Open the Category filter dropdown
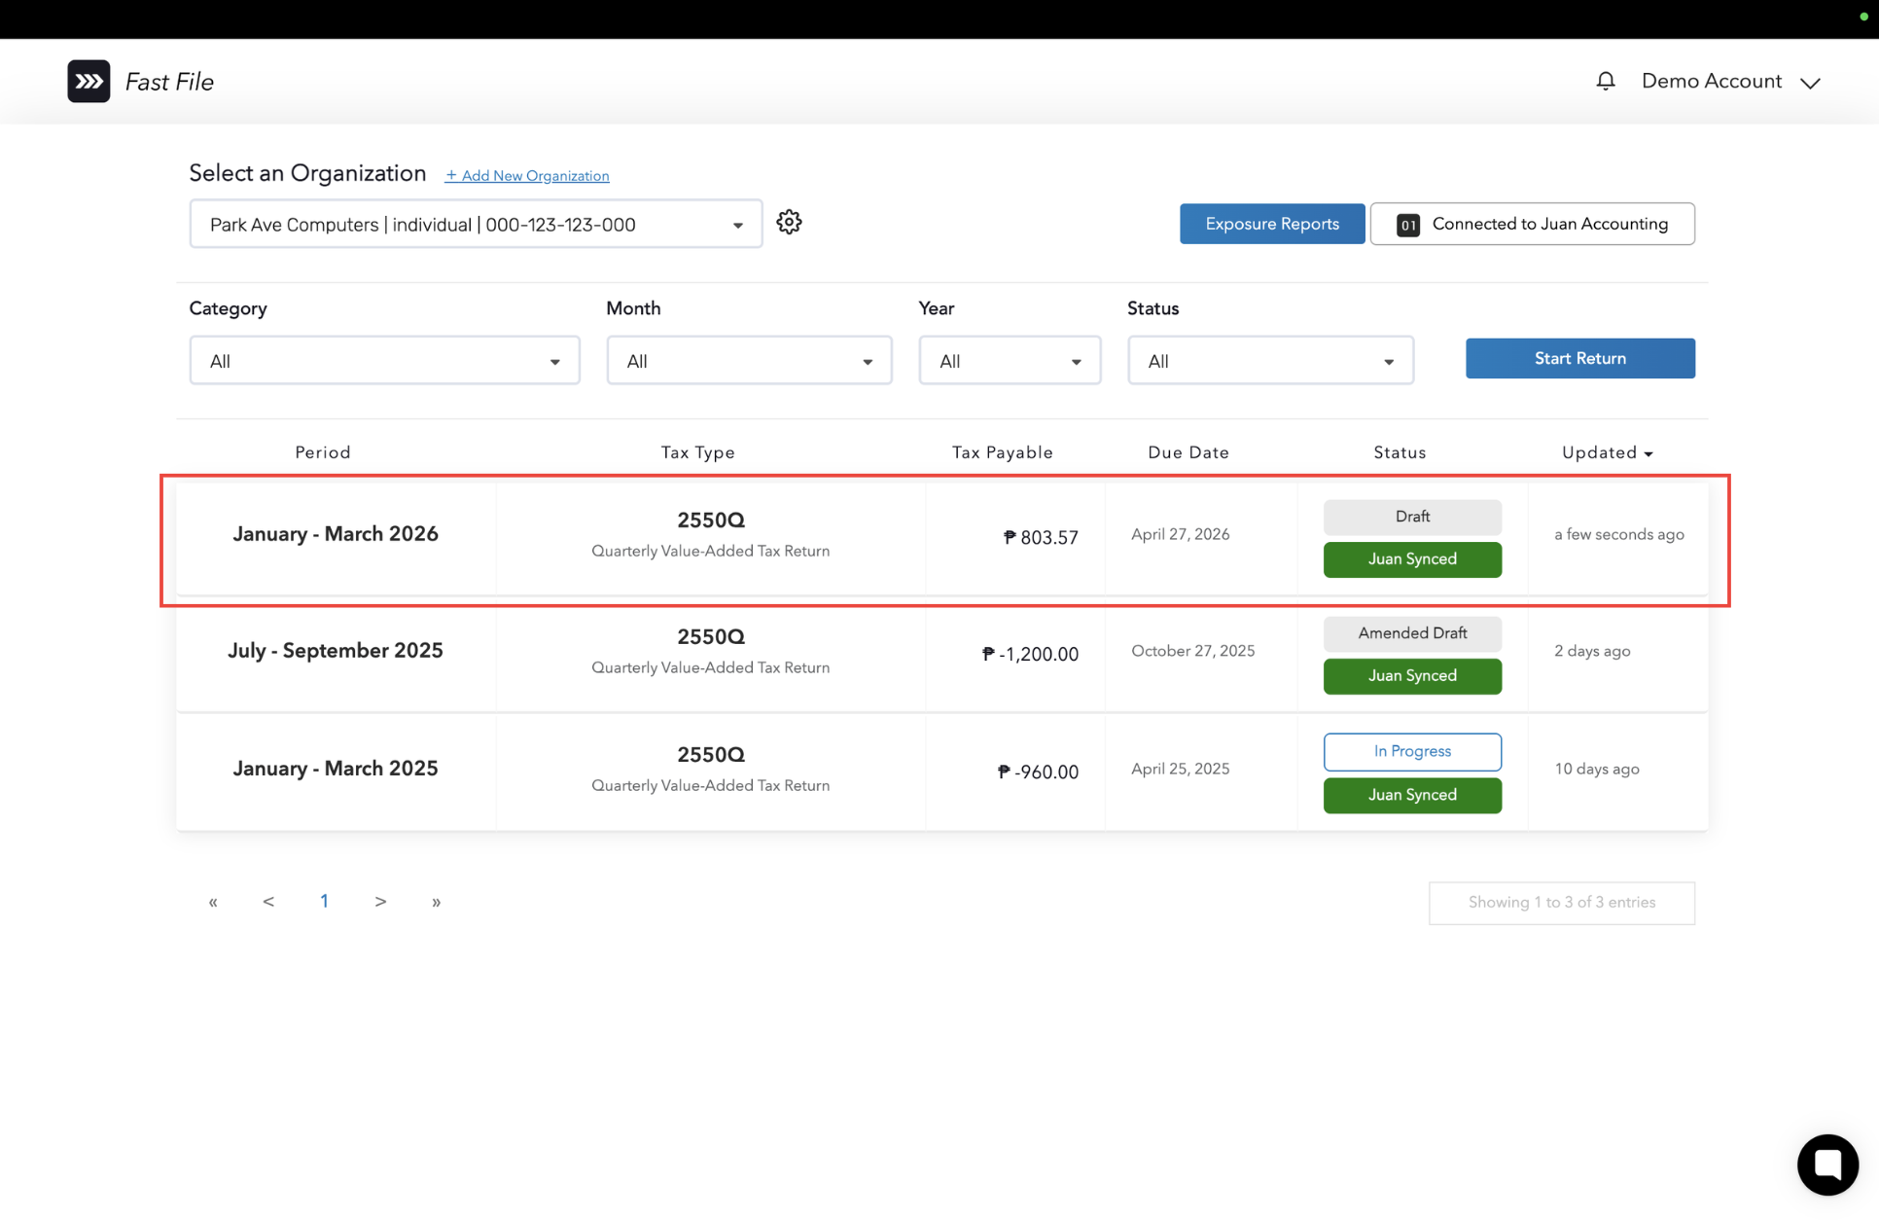1879x1220 pixels. (384, 361)
